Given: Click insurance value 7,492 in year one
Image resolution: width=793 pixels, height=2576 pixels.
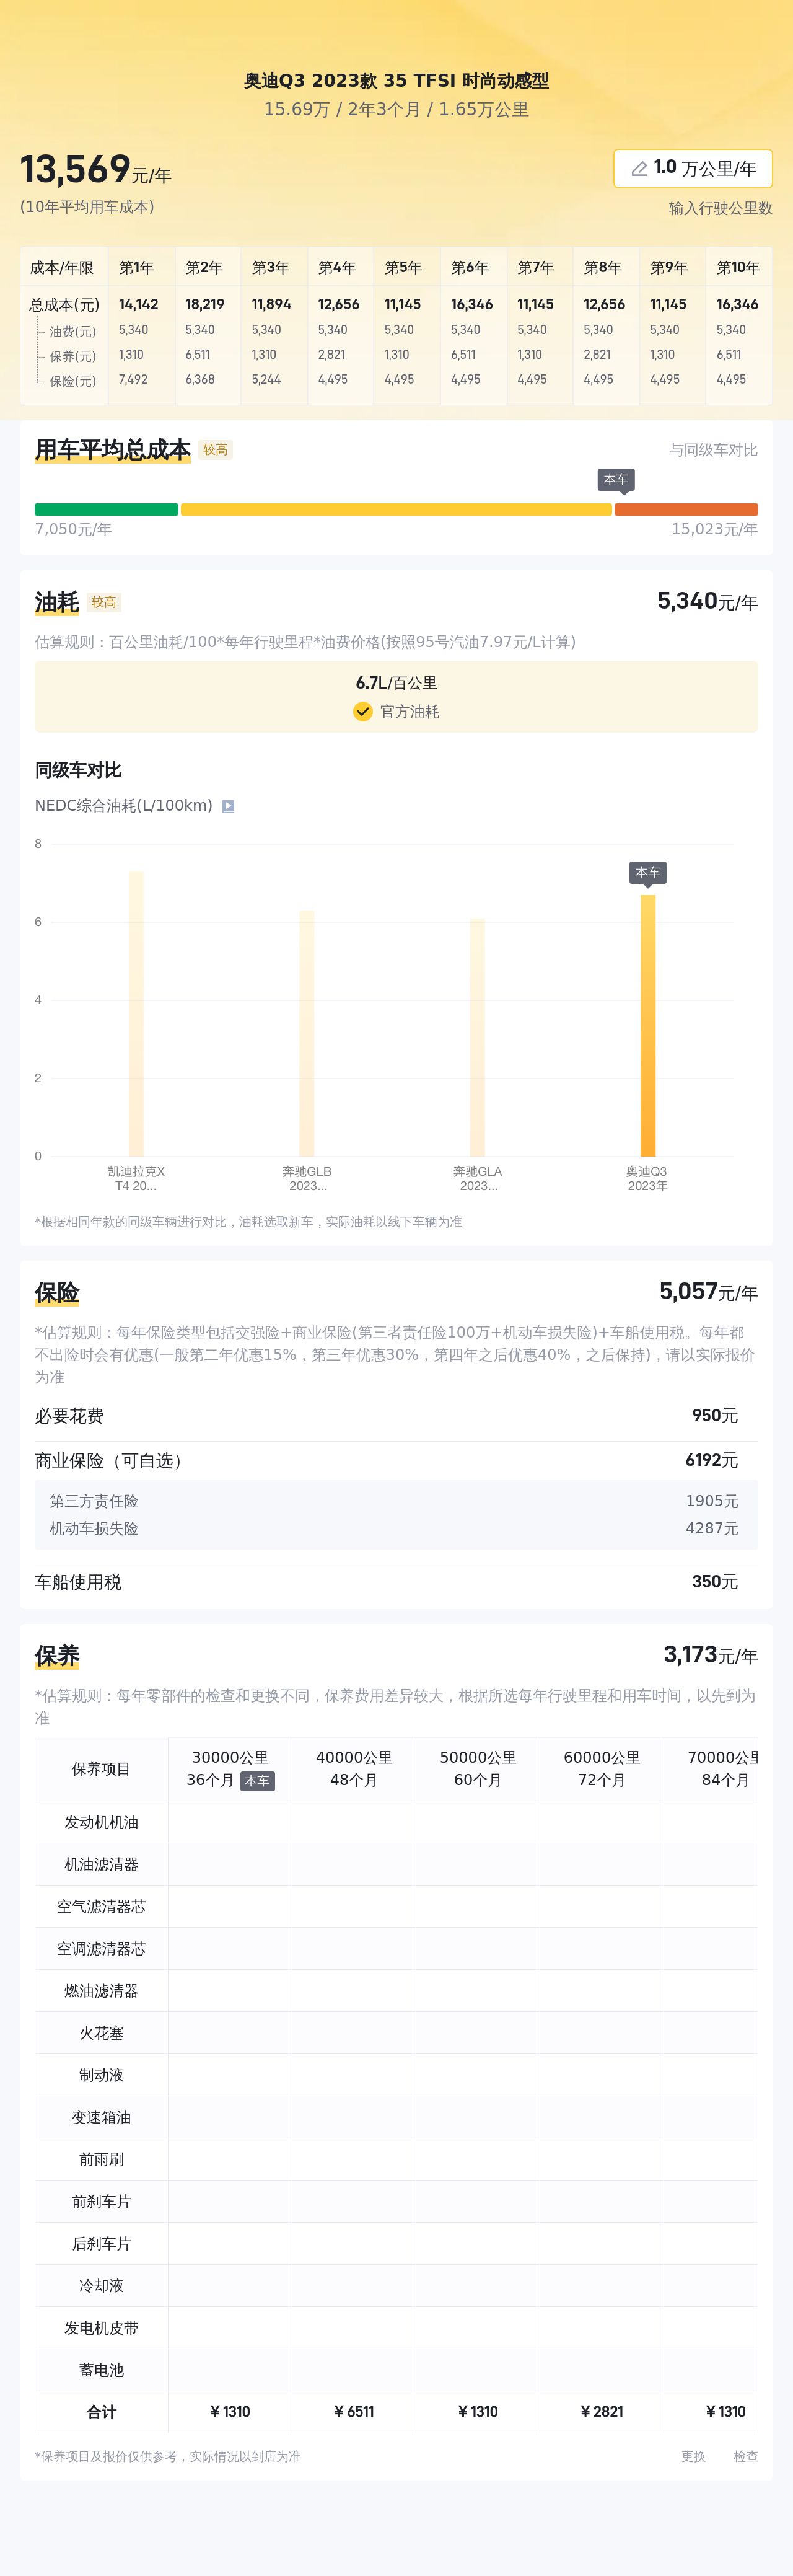Looking at the screenshot, I should coord(133,379).
